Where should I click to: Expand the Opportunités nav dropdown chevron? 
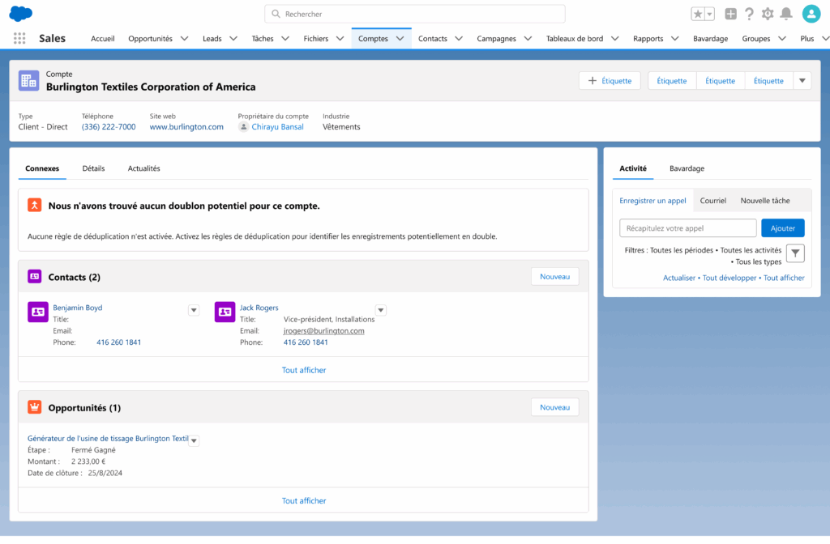(x=184, y=39)
